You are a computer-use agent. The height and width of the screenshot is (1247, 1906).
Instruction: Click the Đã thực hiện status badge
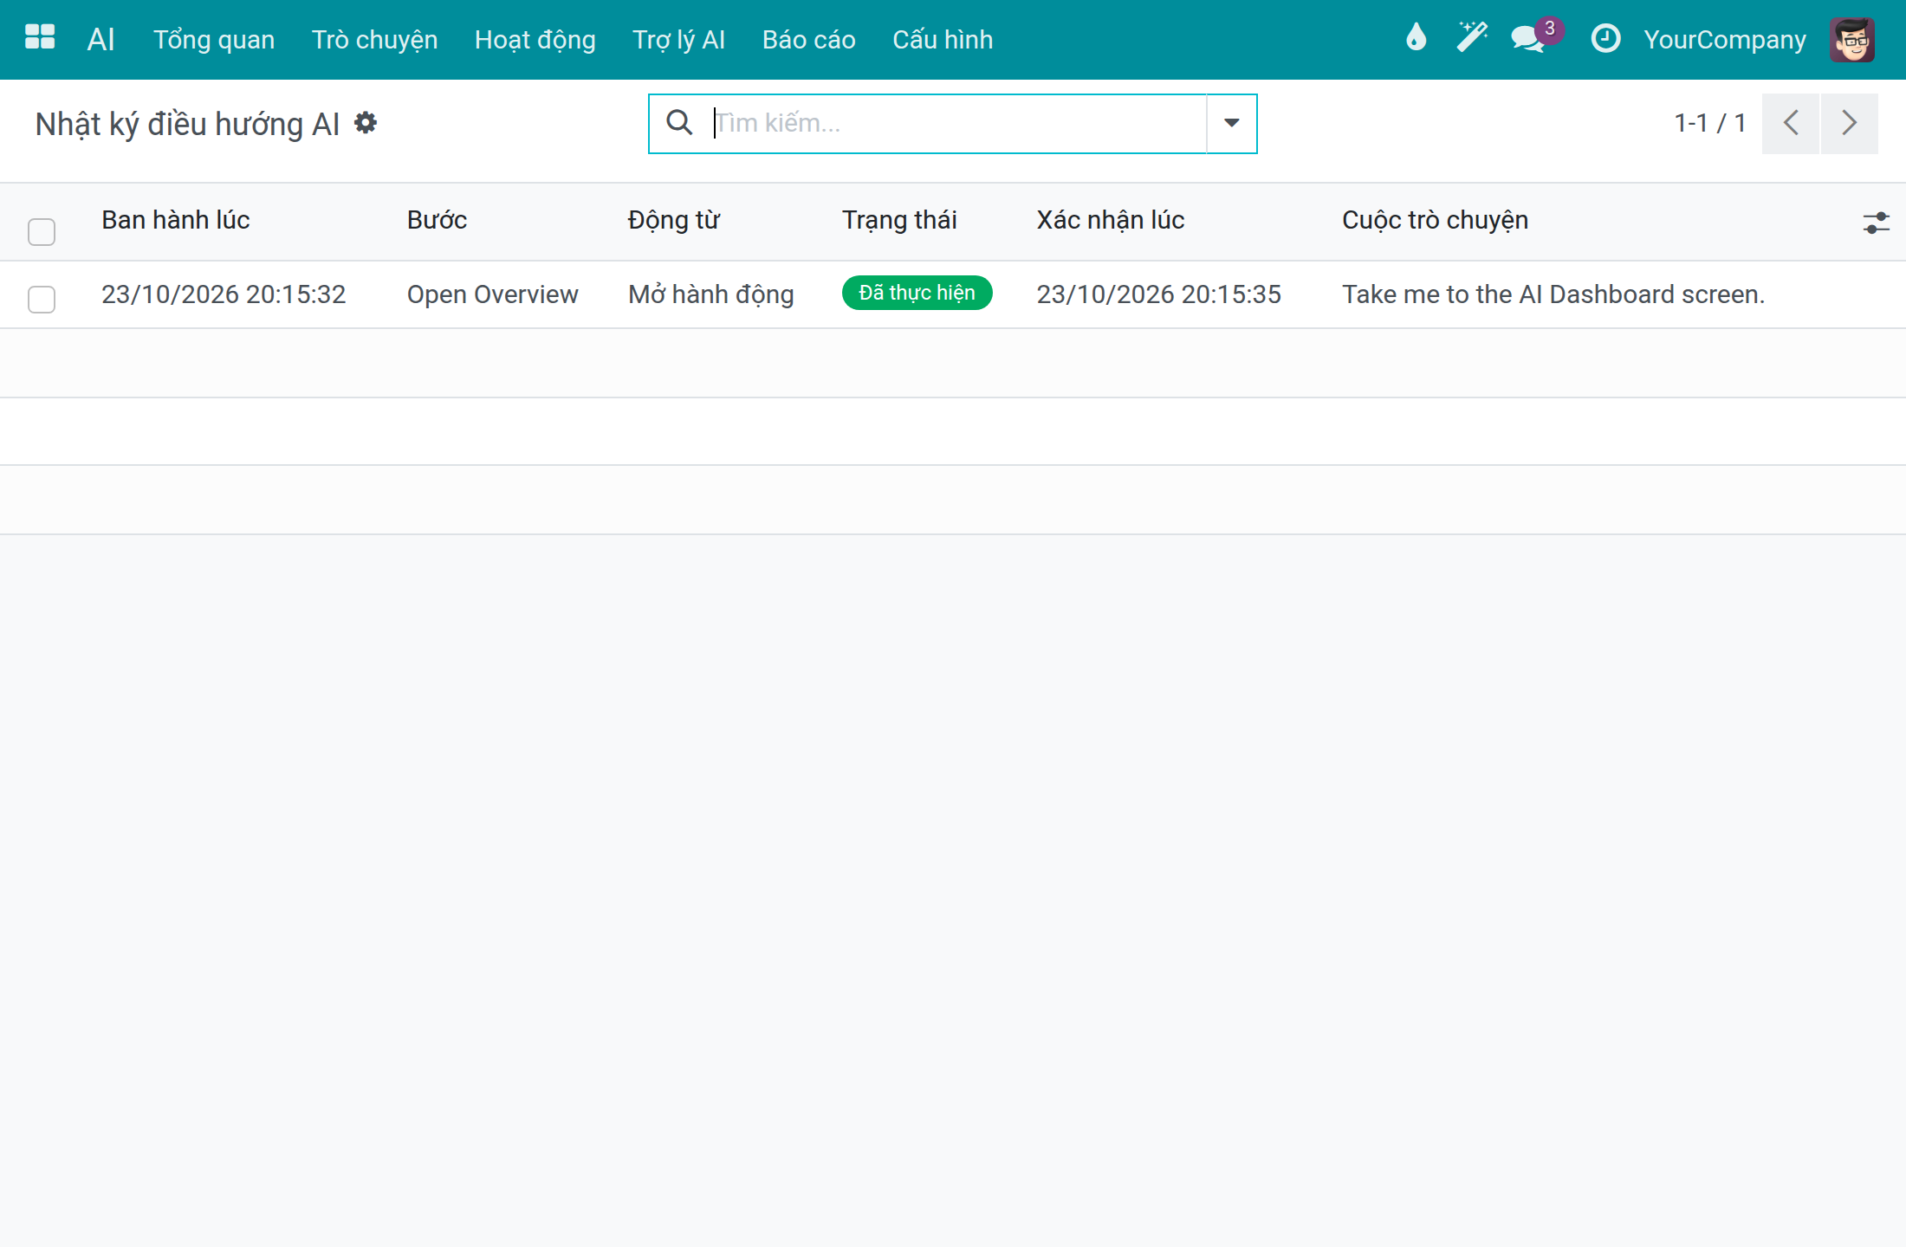click(x=917, y=293)
